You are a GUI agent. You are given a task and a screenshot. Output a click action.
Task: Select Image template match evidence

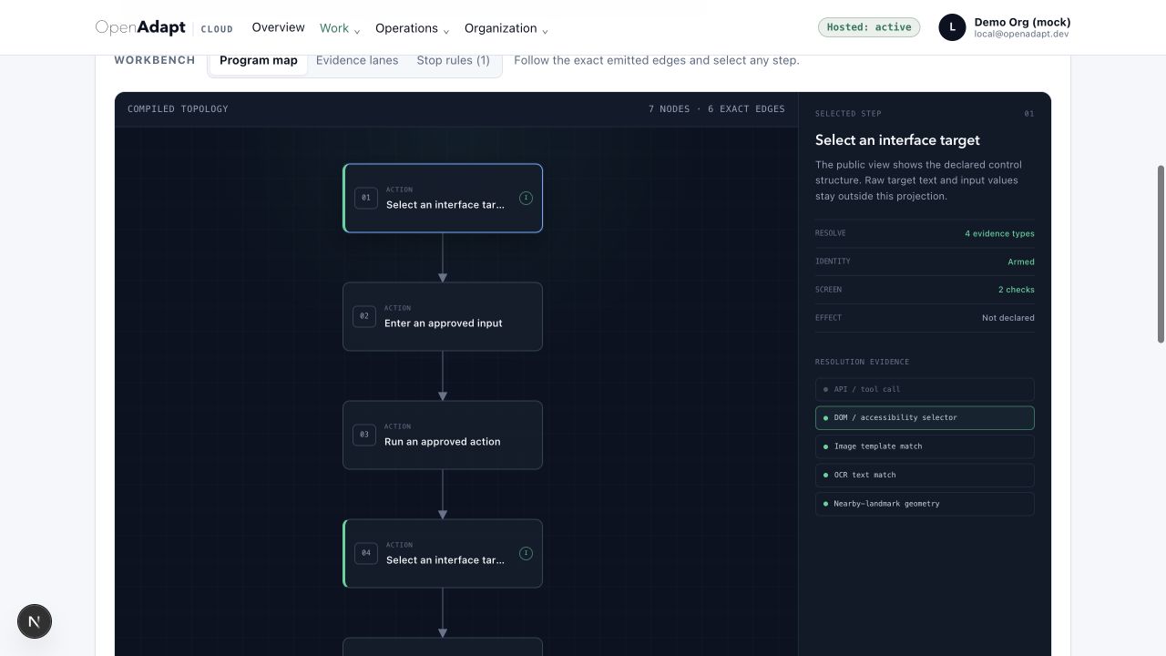[925, 446]
